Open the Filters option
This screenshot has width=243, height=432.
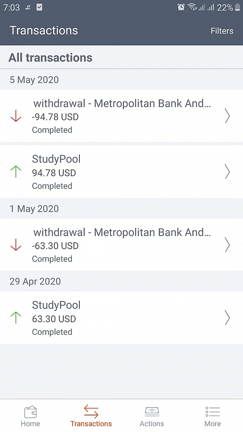click(x=222, y=31)
